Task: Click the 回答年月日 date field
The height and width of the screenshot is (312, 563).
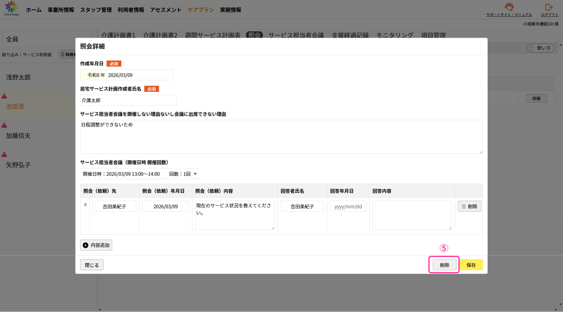Action: click(x=348, y=206)
